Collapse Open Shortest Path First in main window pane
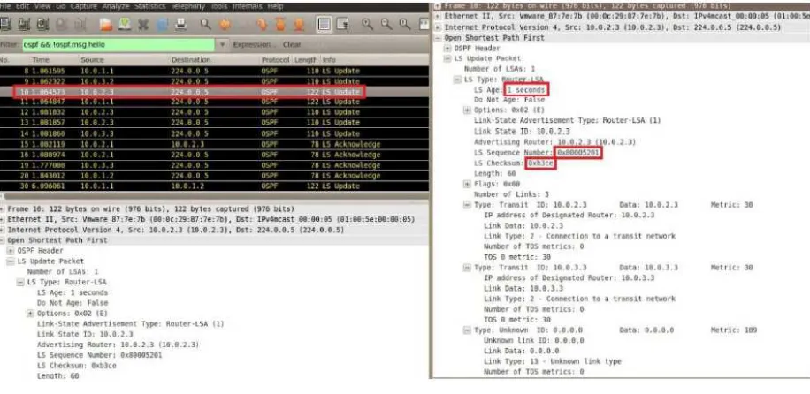The image size is (810, 394). [x=3, y=240]
